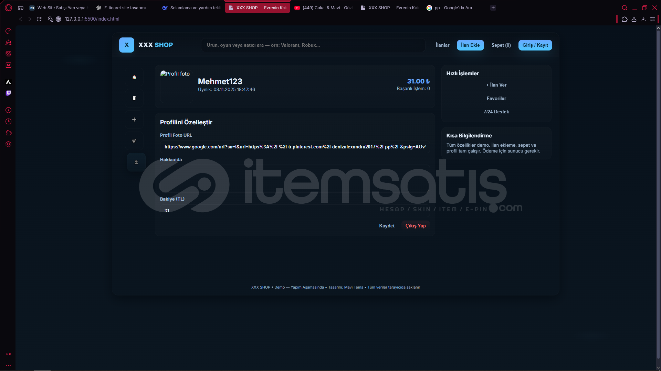
Task: Open Twitch panel in browser sidebar
Action: click(9, 93)
